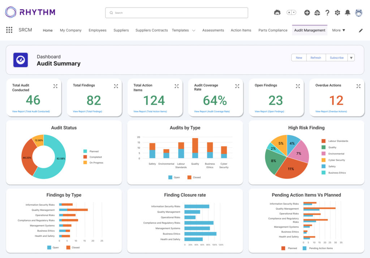Show notifications via the bell icon
Image resolution: width=370 pixels, height=258 pixels.
pyautogui.click(x=348, y=13)
